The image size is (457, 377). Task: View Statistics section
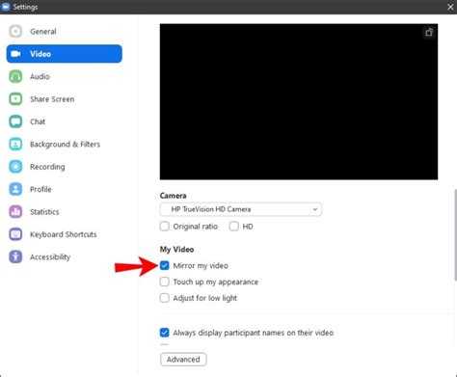[65, 211]
